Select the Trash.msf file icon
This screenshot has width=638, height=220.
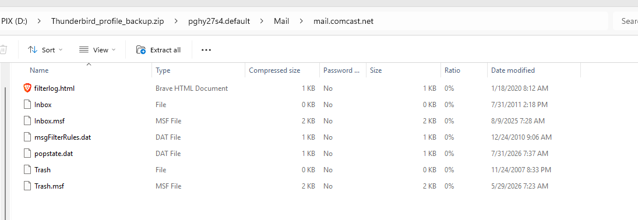click(x=27, y=186)
